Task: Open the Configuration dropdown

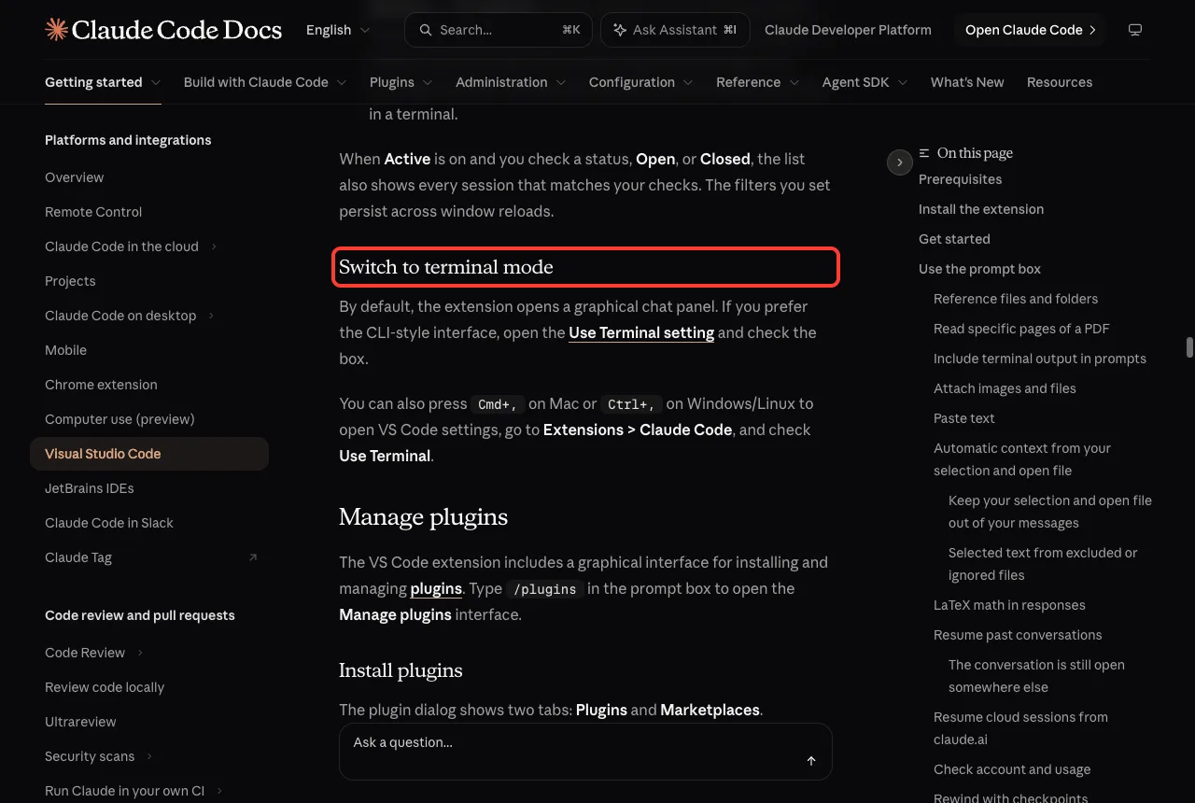Action: point(641,82)
